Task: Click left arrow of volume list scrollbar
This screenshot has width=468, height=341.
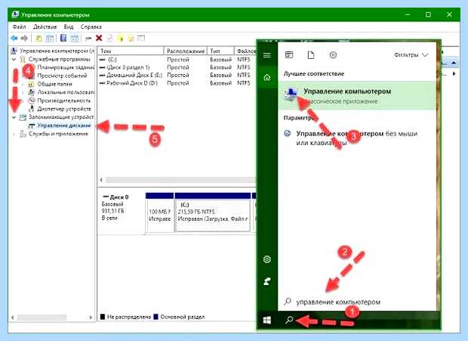Action: point(101,180)
